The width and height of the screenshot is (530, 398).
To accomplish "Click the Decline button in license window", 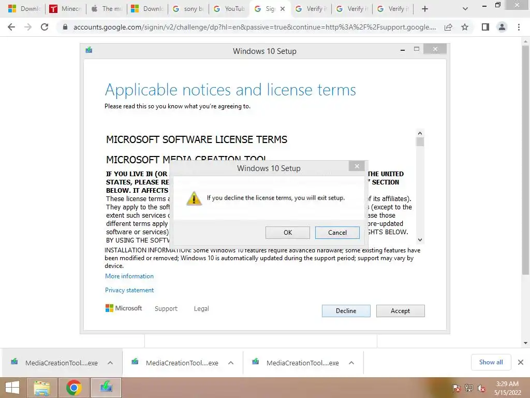I will (346, 311).
